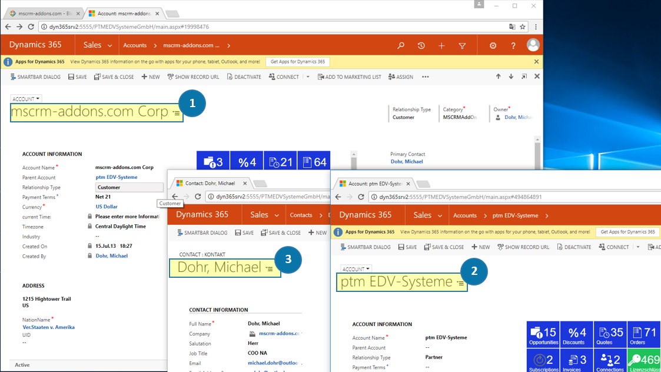This screenshot has height=372, width=661.
Task: Open Subscriptions tile showing 2 in ptm window
Action: (543, 361)
